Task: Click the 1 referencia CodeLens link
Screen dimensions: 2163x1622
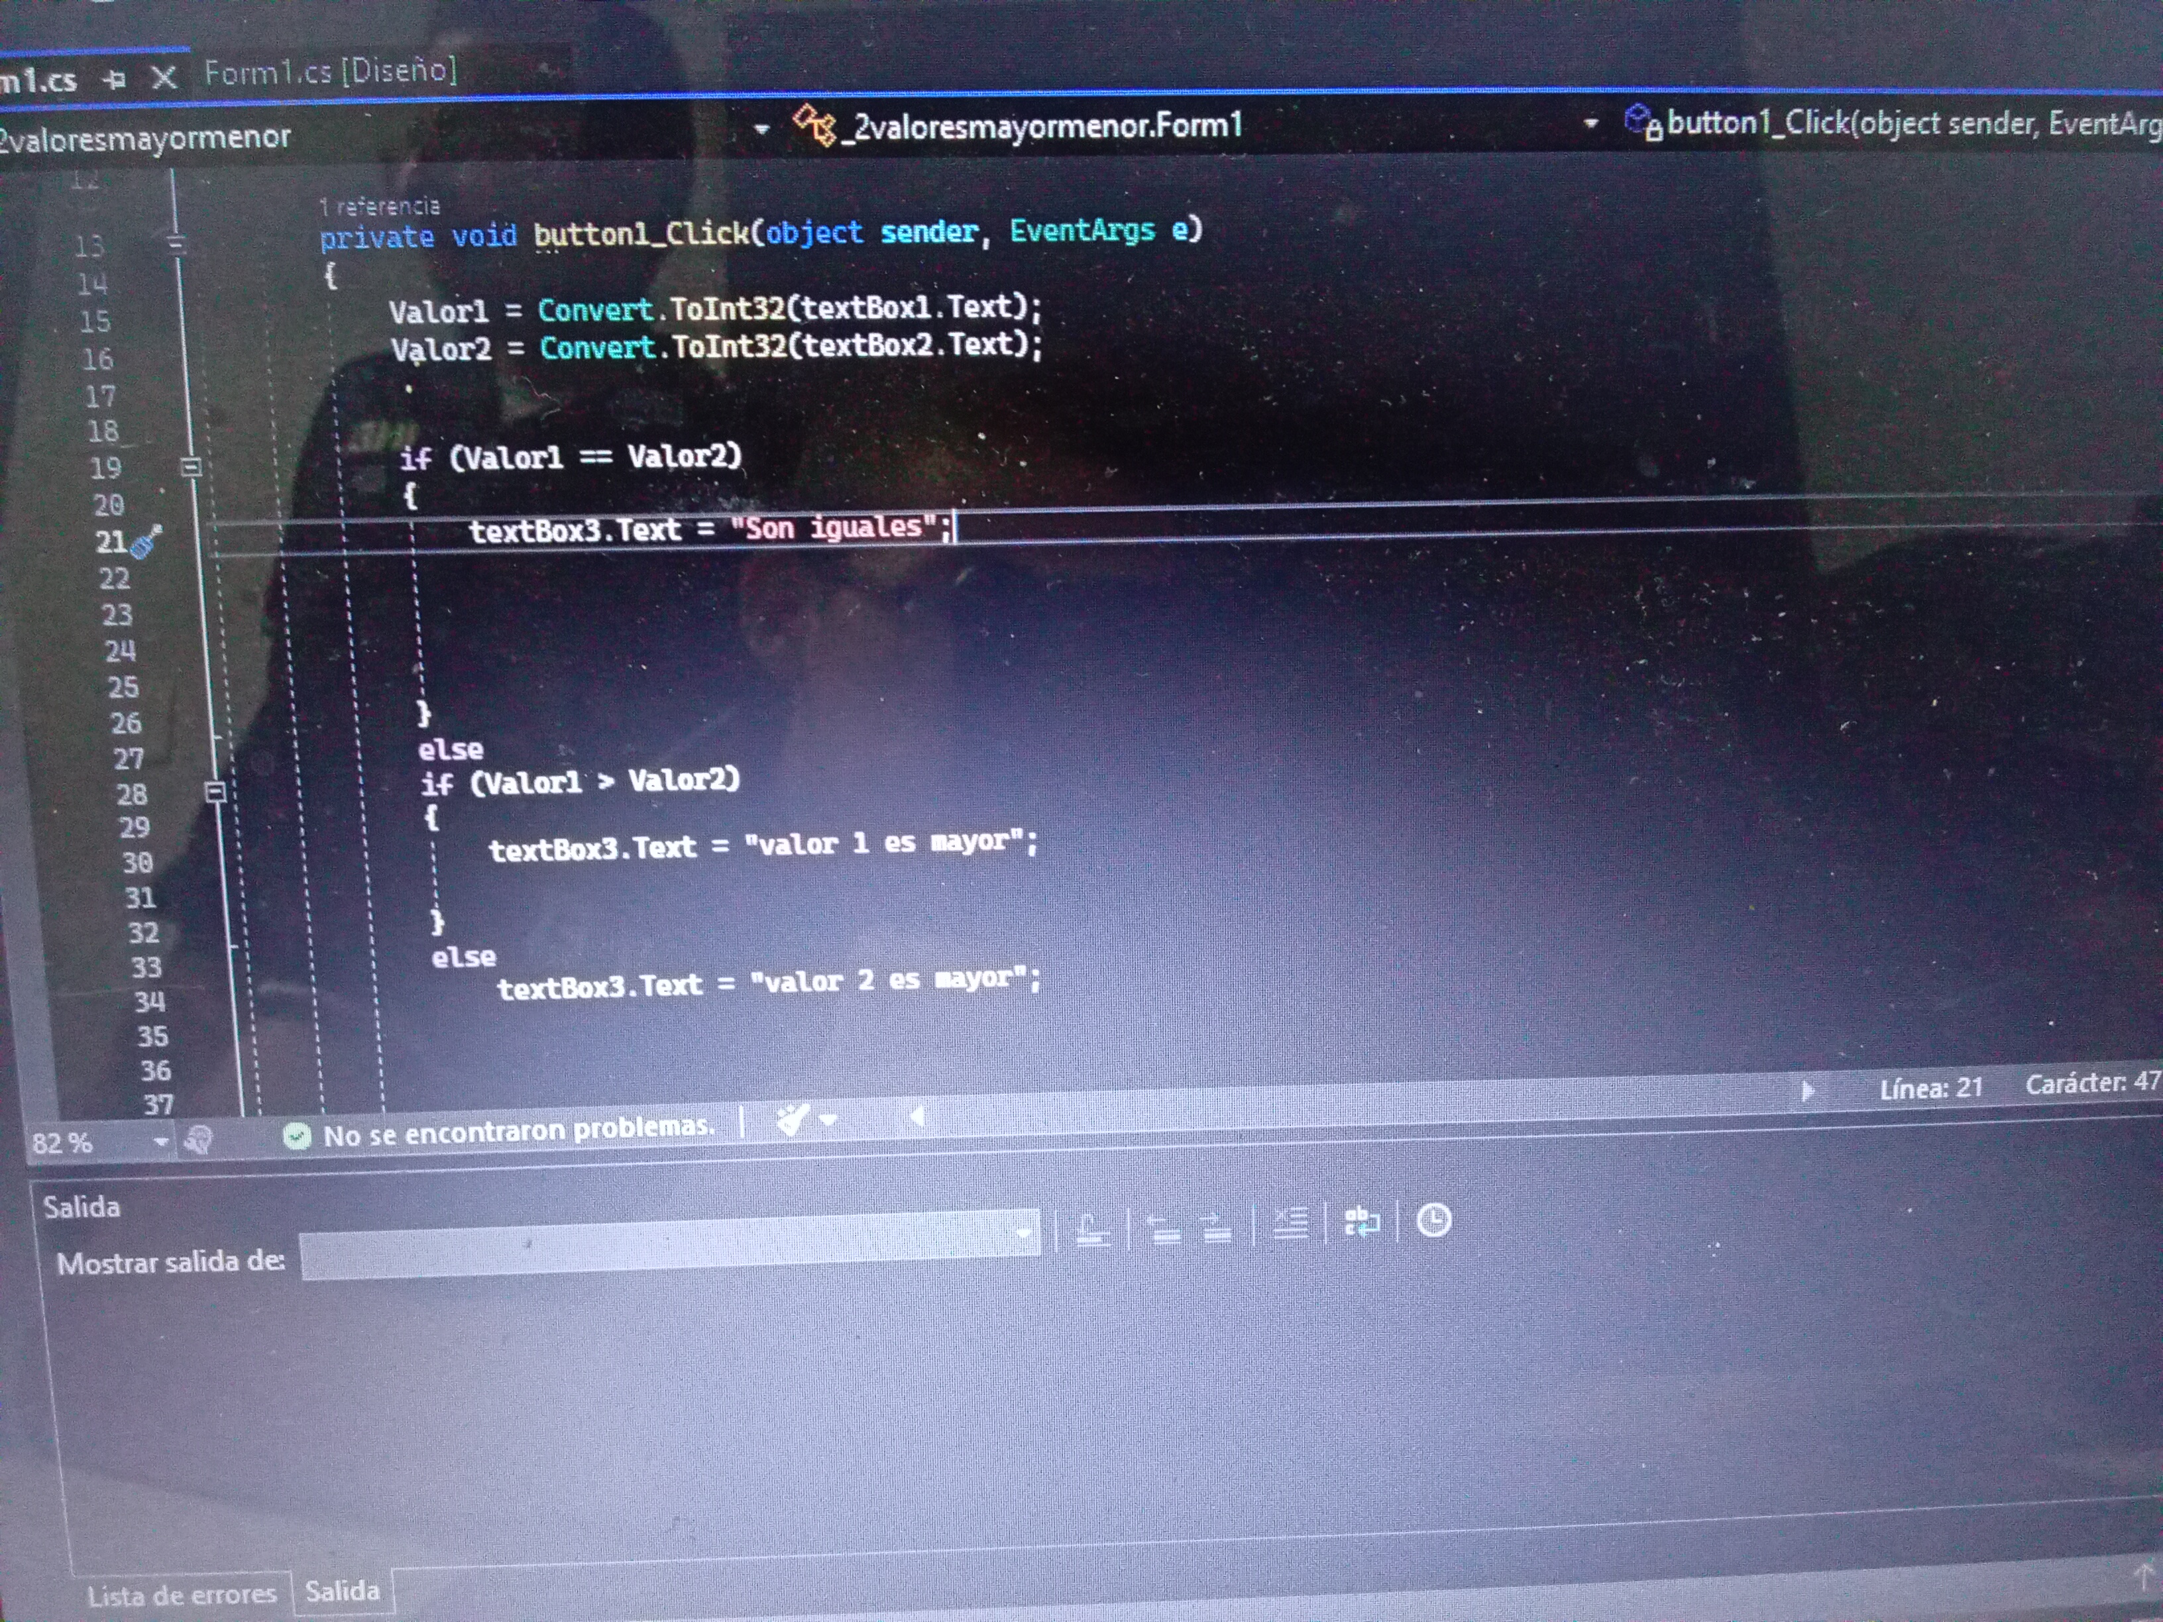Action: click(x=380, y=206)
